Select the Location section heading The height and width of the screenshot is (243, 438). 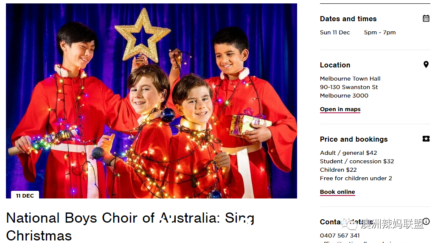click(x=335, y=65)
